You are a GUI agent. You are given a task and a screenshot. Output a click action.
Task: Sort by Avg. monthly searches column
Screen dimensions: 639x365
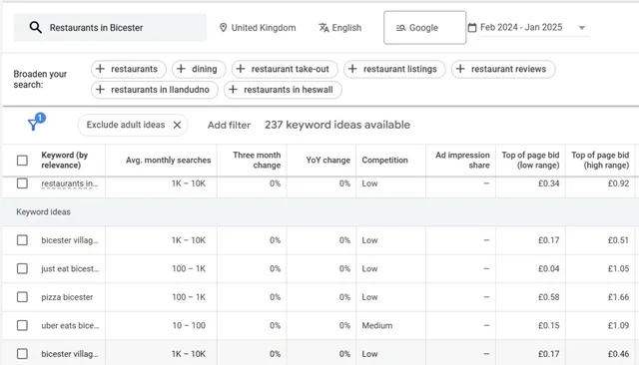point(168,161)
